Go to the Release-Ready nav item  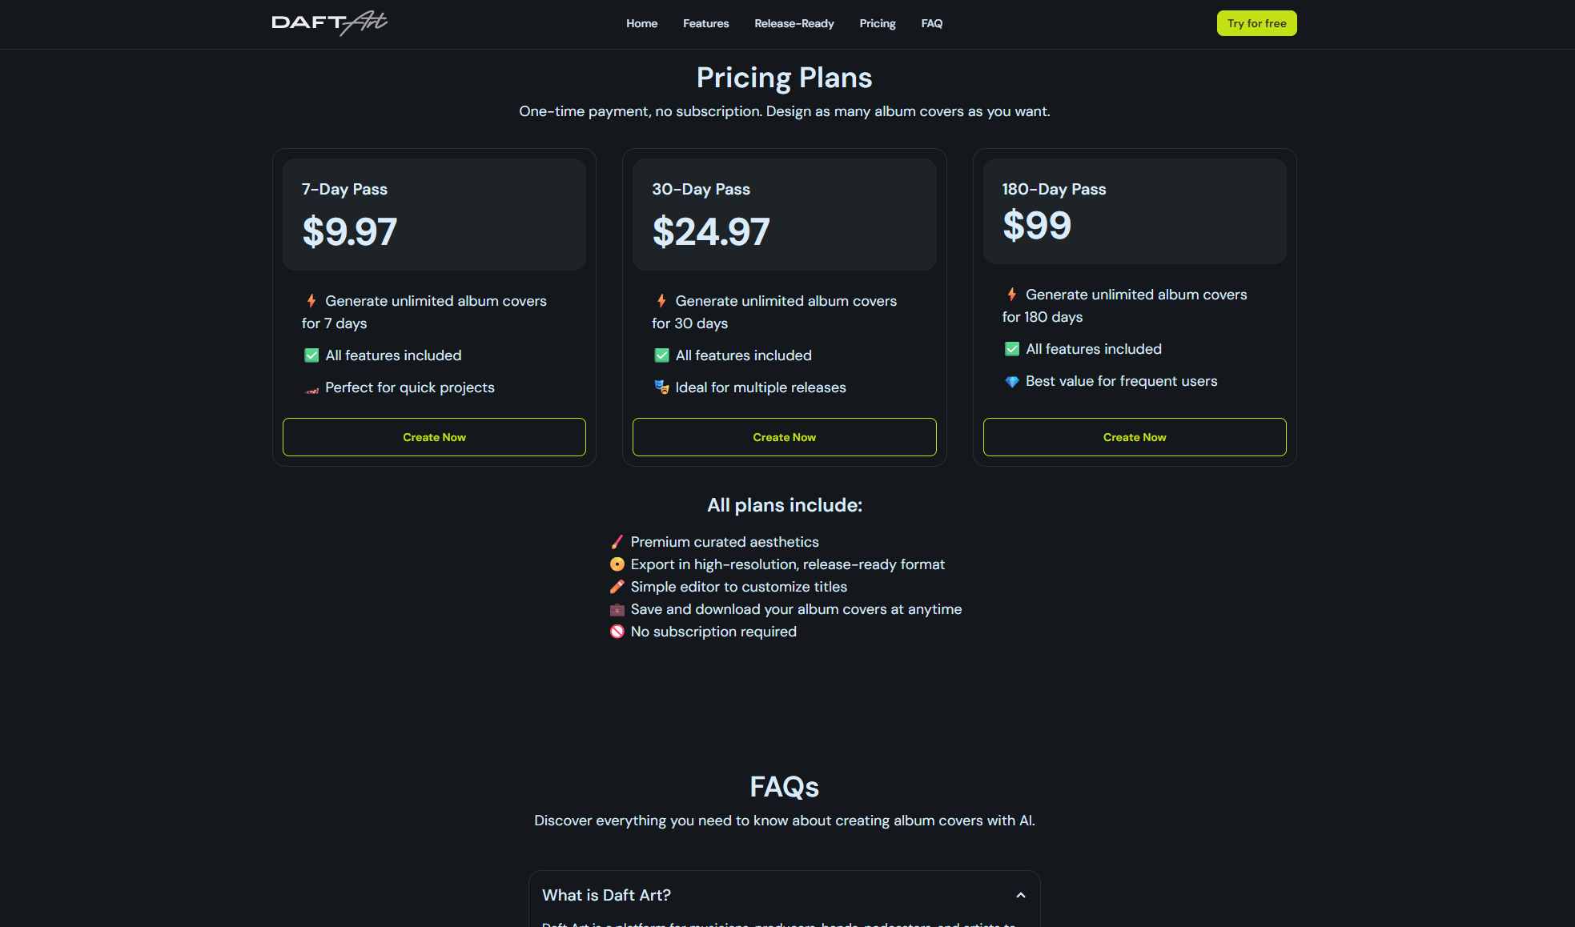(794, 23)
